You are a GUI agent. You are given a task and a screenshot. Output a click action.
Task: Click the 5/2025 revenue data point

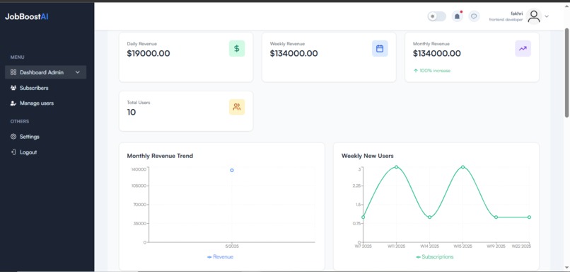coord(232,170)
